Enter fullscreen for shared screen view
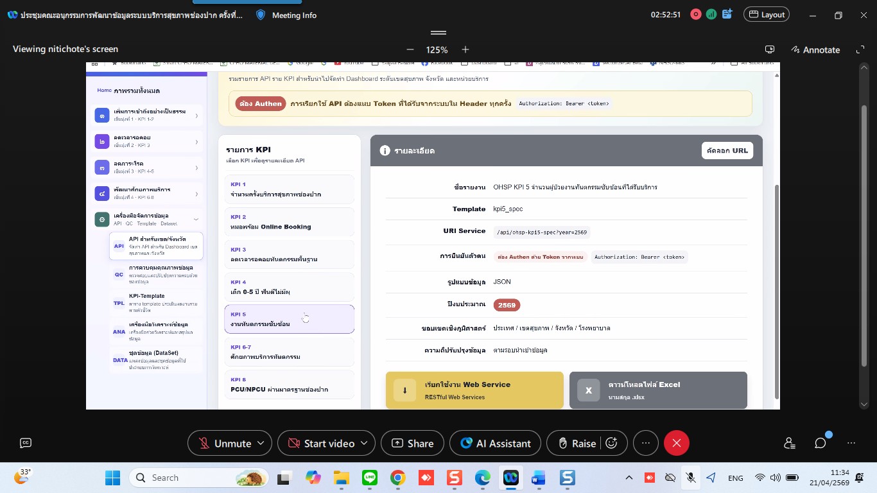877x493 pixels. (860, 49)
